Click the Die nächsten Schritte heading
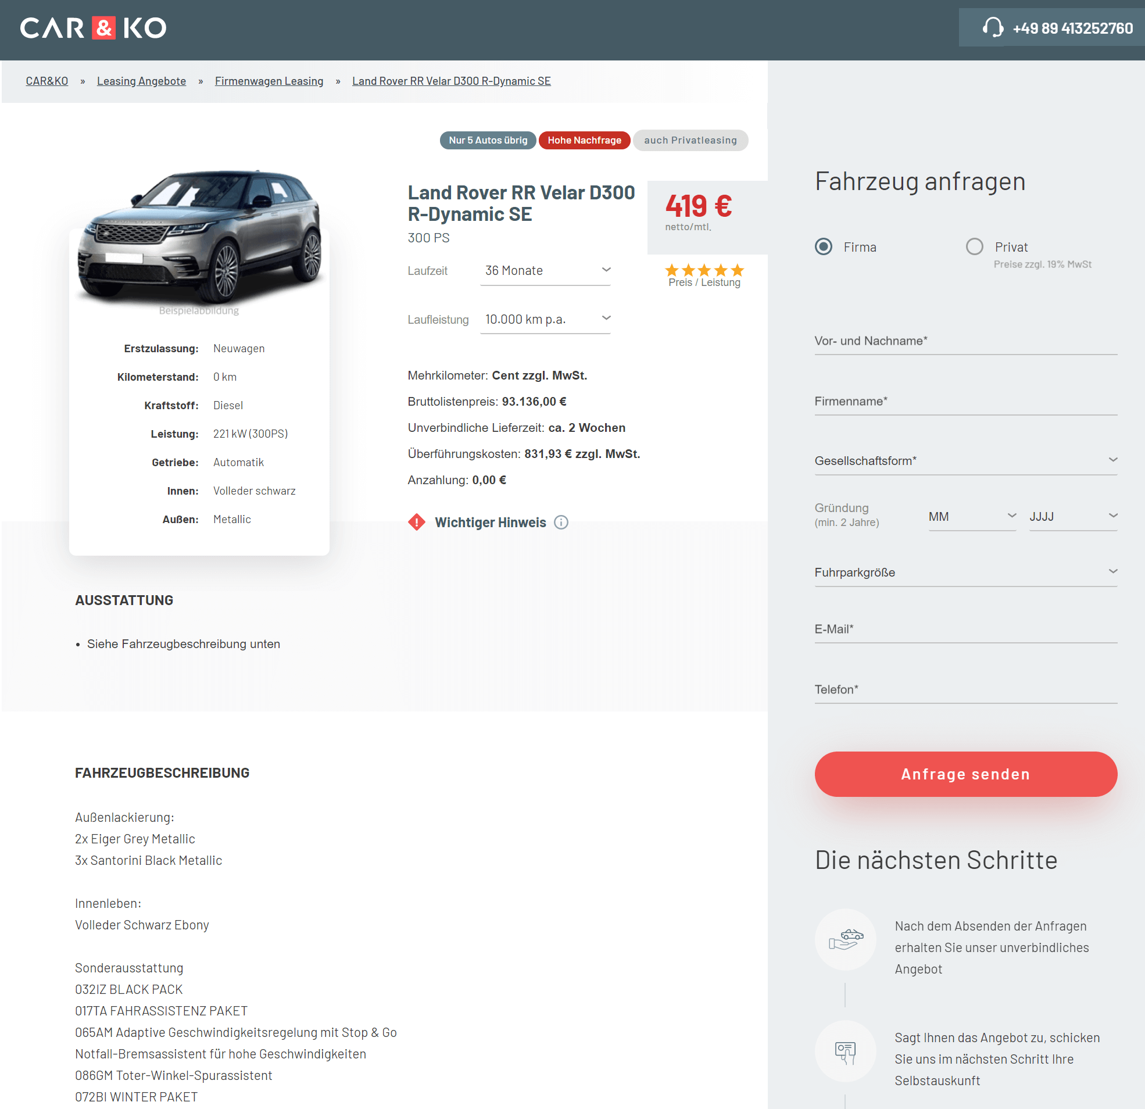Viewport: 1145px width, 1109px height. tap(936, 860)
